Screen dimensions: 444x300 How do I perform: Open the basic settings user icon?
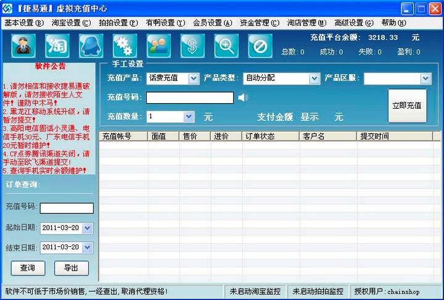[23, 46]
